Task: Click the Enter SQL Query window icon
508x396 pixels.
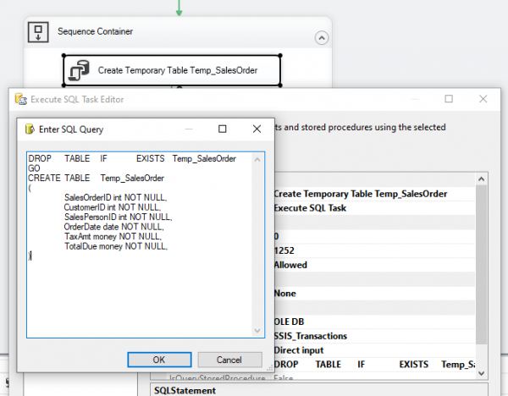Action: (x=30, y=129)
